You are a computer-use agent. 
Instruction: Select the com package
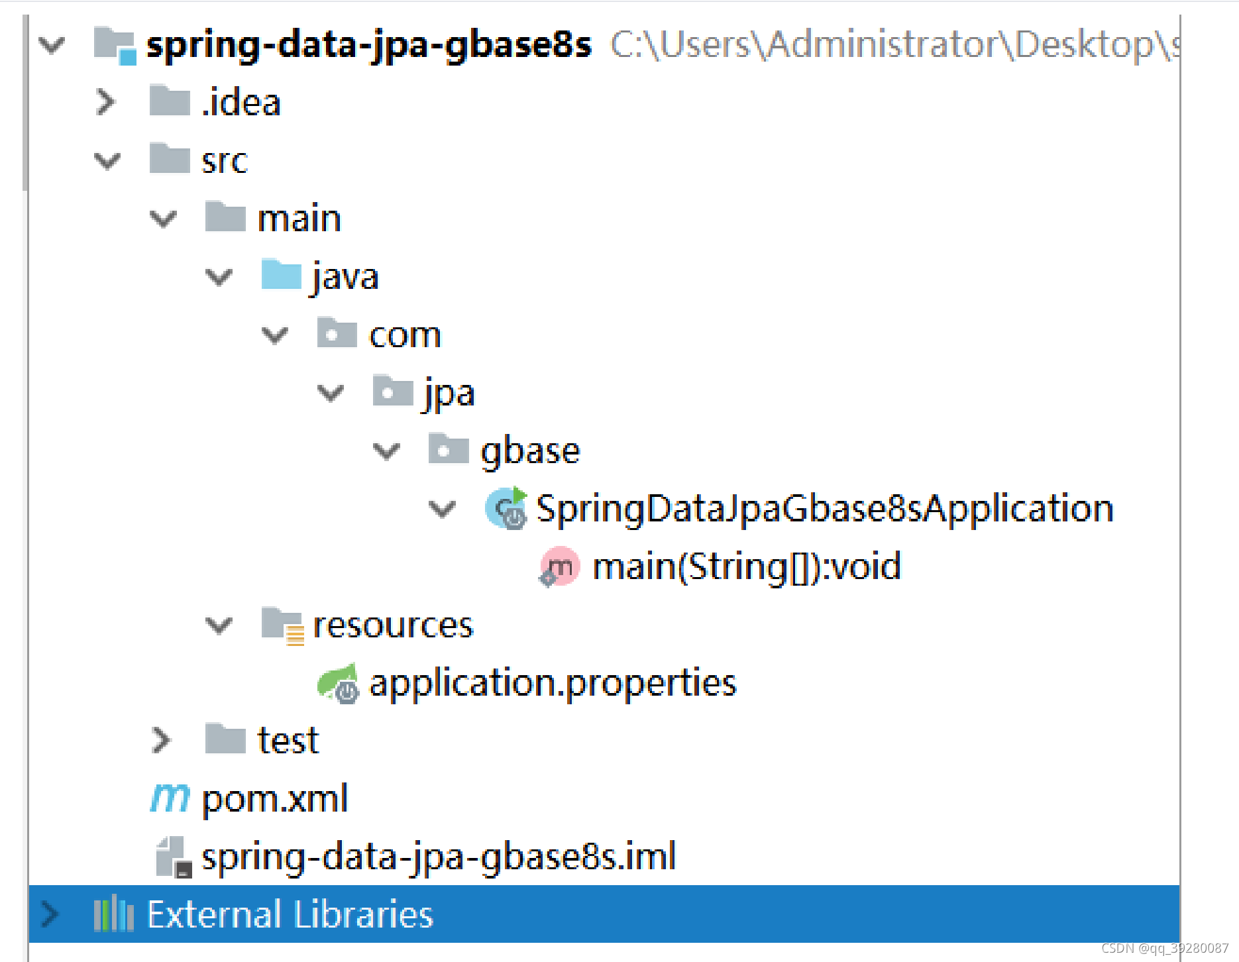(x=405, y=335)
